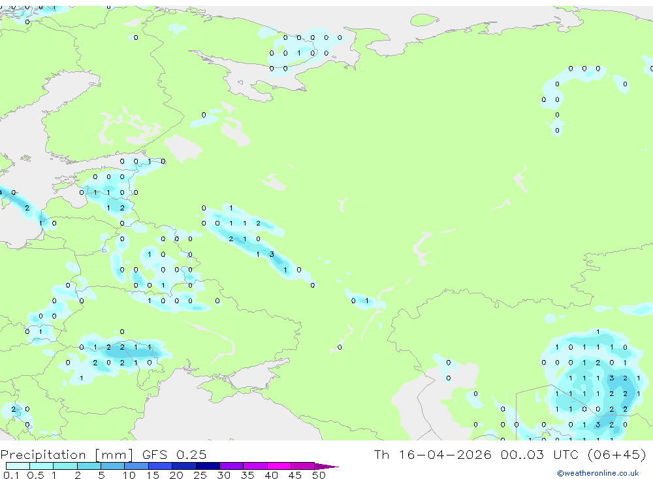
Task: Click the 30–35 mm purple legend swatch
Action: tap(232, 466)
